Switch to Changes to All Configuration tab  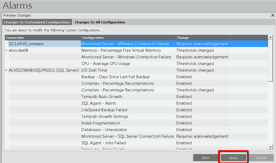[x=100, y=22]
